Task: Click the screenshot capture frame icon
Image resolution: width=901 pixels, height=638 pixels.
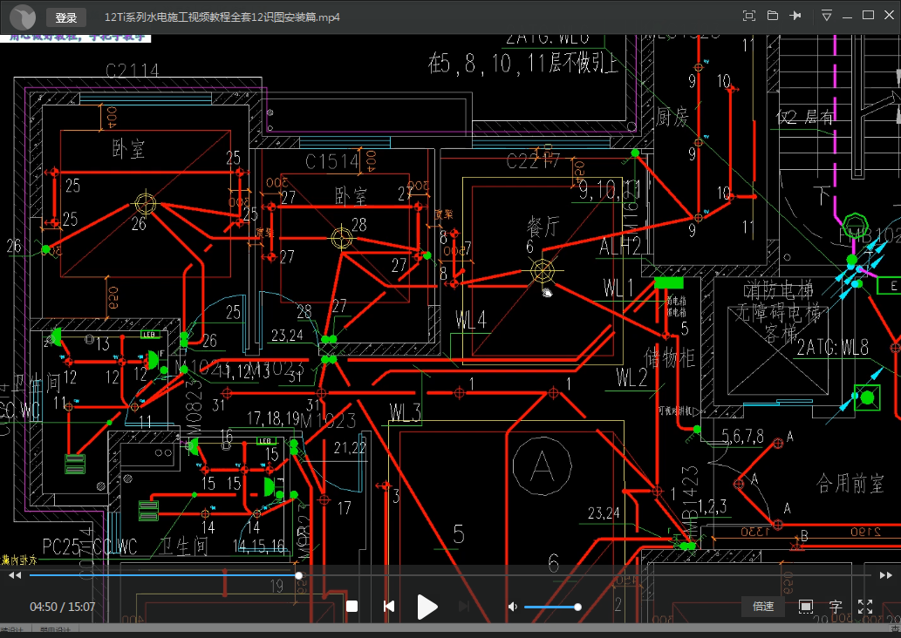Action: [748, 16]
